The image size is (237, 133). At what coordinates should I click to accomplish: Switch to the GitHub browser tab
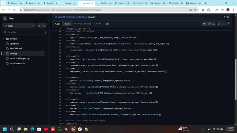104,3
